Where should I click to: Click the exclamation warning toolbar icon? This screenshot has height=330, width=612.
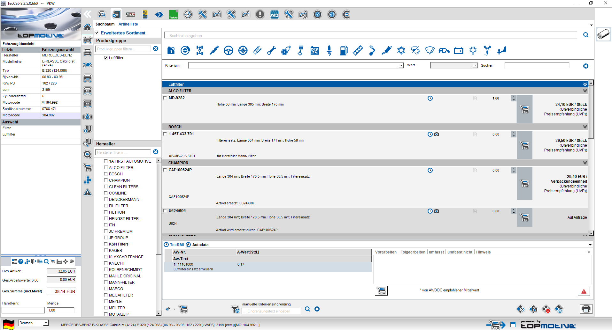(260, 14)
